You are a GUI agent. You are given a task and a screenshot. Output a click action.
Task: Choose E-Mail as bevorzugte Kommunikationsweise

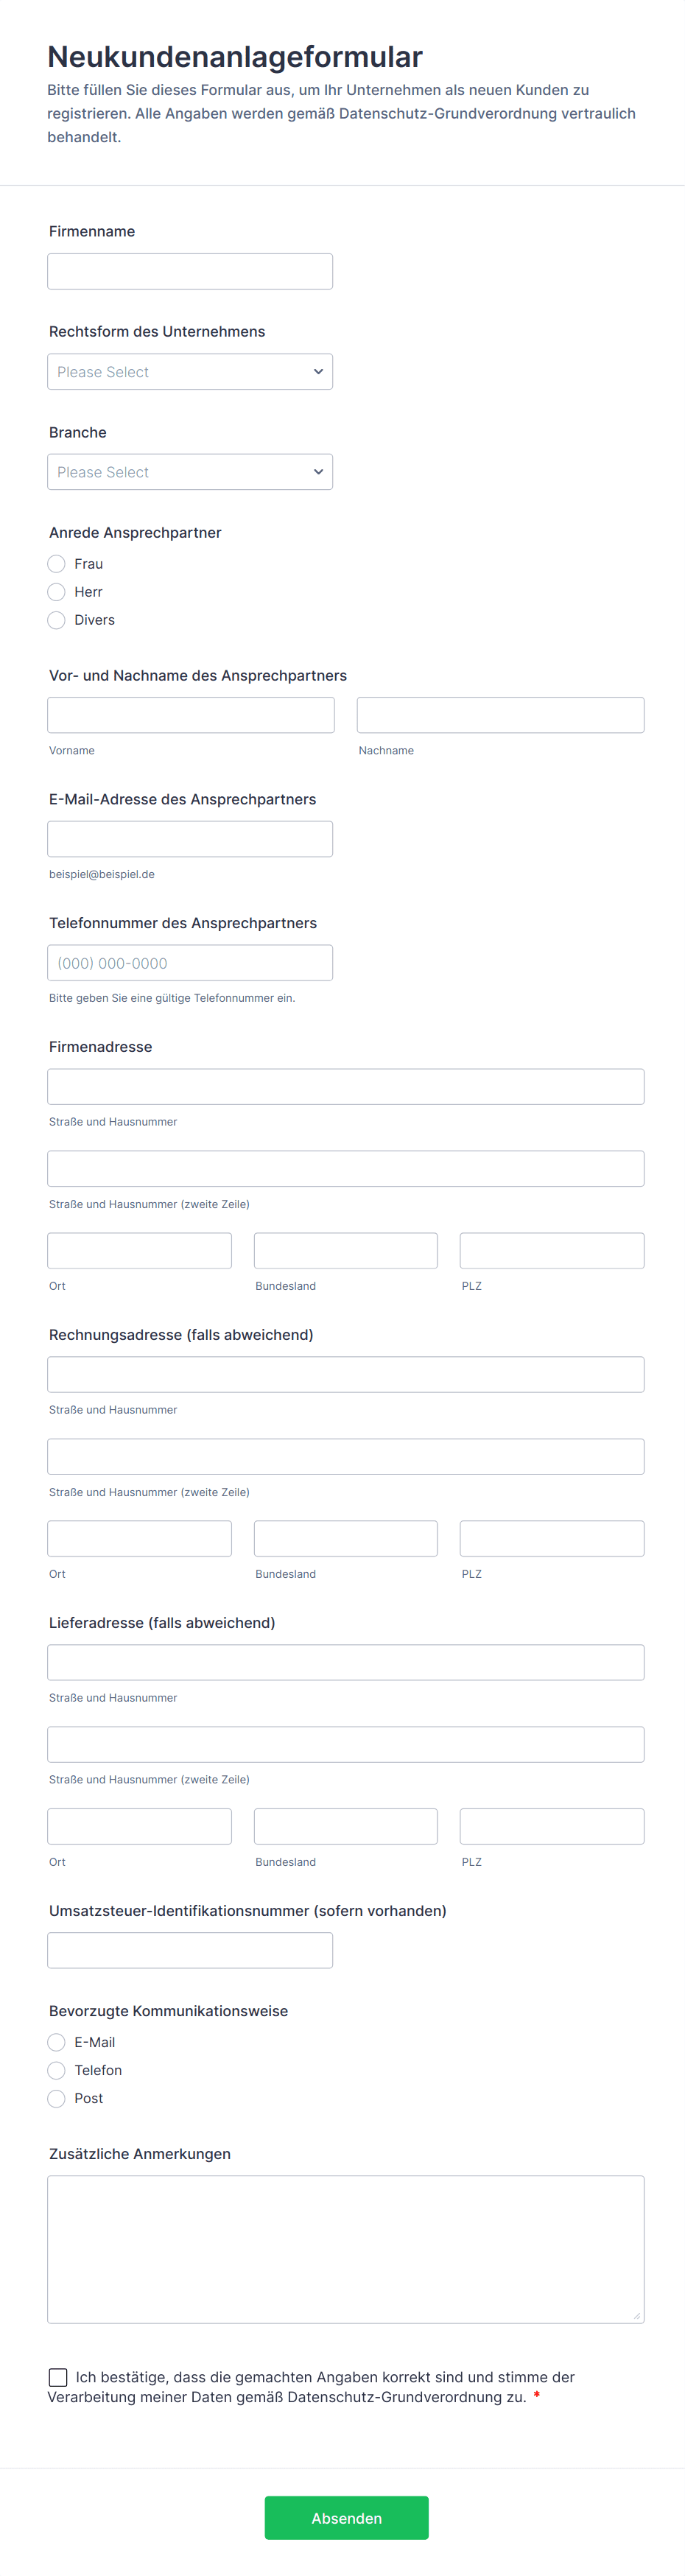[x=57, y=2041]
